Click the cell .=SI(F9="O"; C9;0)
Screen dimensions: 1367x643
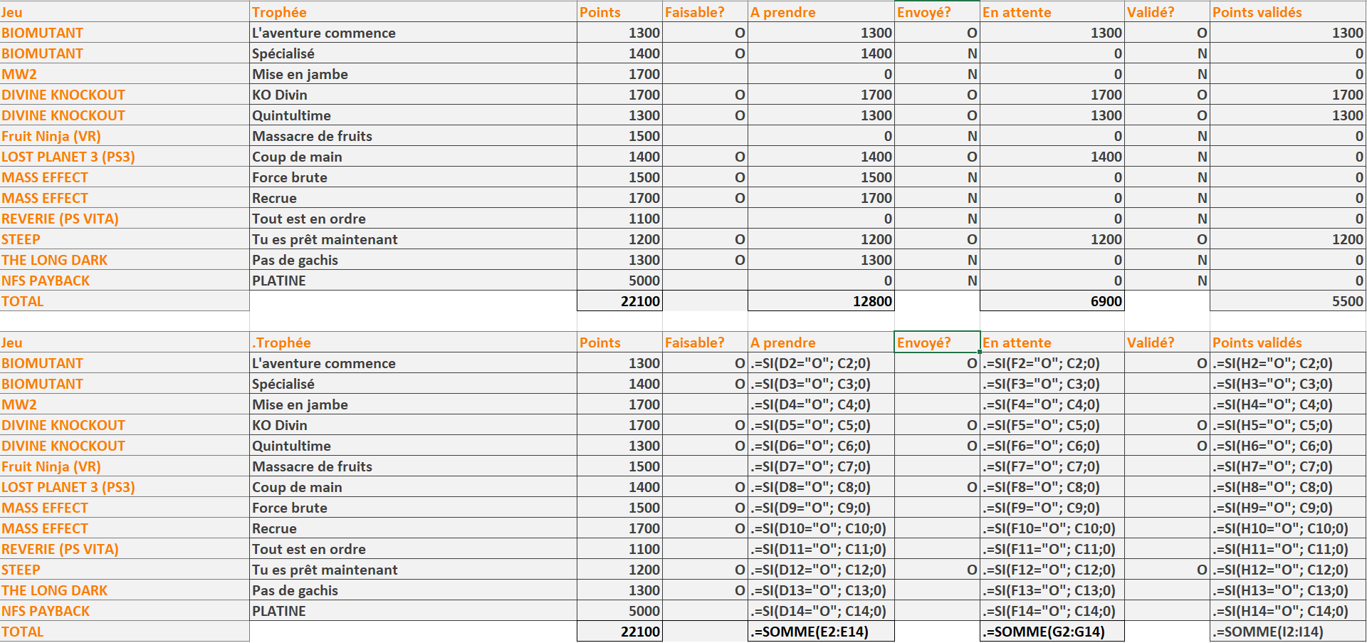(x=1052, y=508)
